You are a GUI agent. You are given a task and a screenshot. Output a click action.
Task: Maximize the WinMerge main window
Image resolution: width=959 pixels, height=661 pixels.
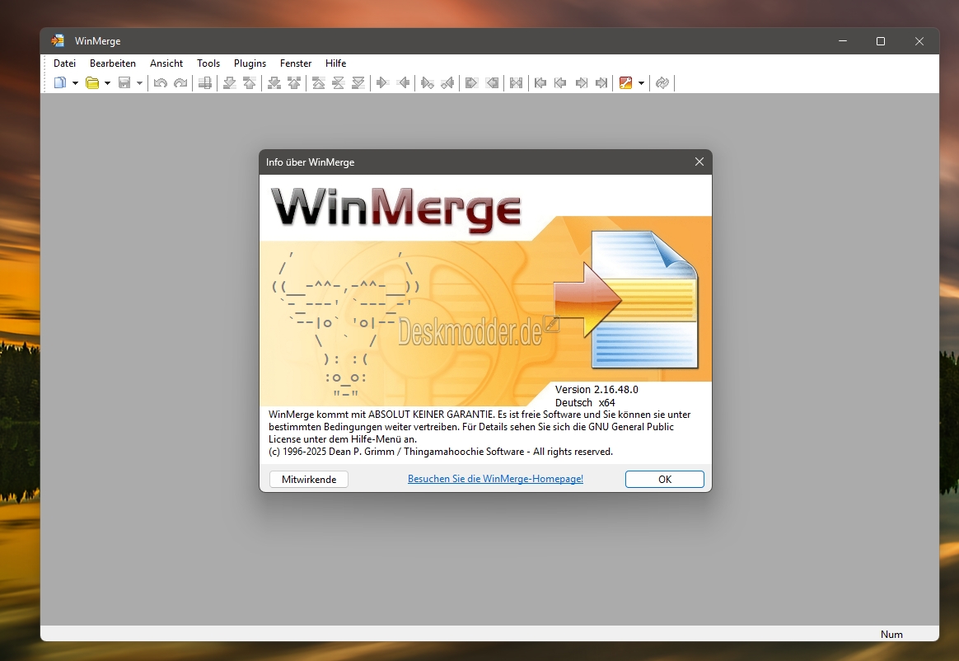(x=881, y=41)
